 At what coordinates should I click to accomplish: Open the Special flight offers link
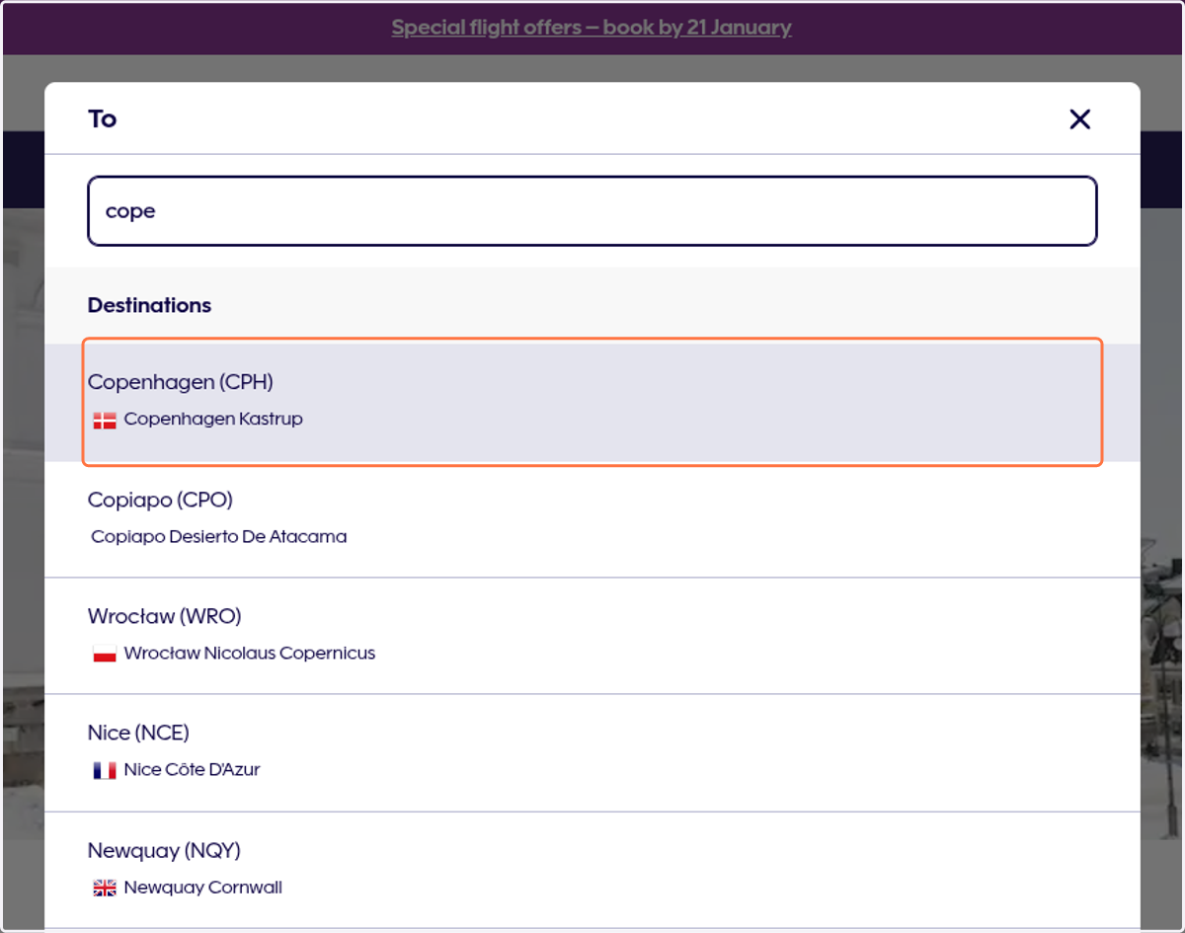point(592,28)
